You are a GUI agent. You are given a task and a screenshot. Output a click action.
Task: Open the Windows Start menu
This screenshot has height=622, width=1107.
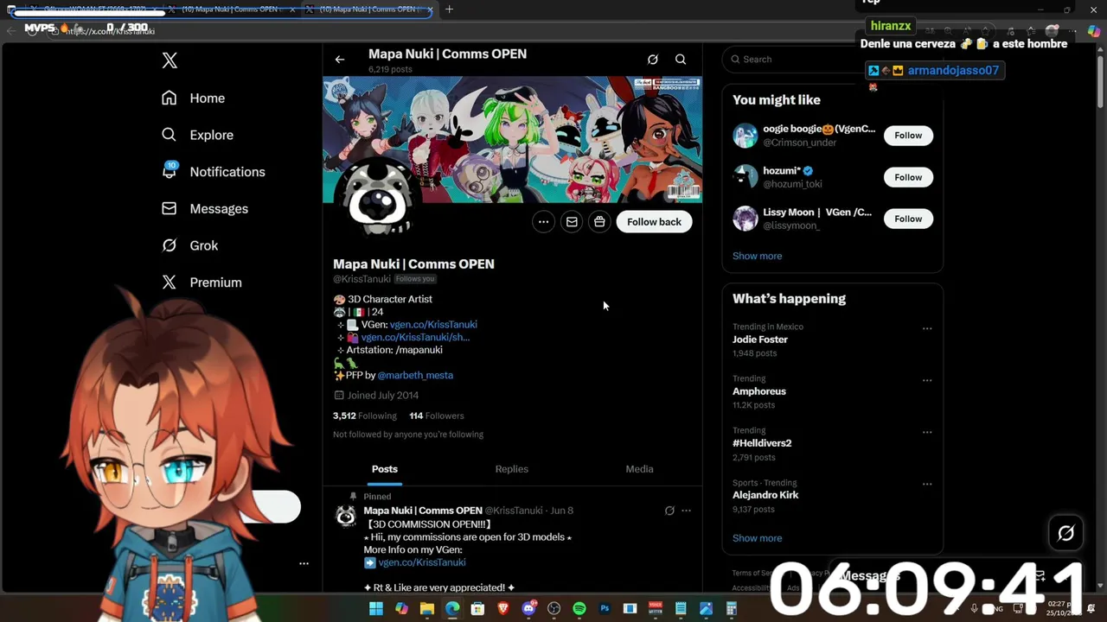point(376,609)
